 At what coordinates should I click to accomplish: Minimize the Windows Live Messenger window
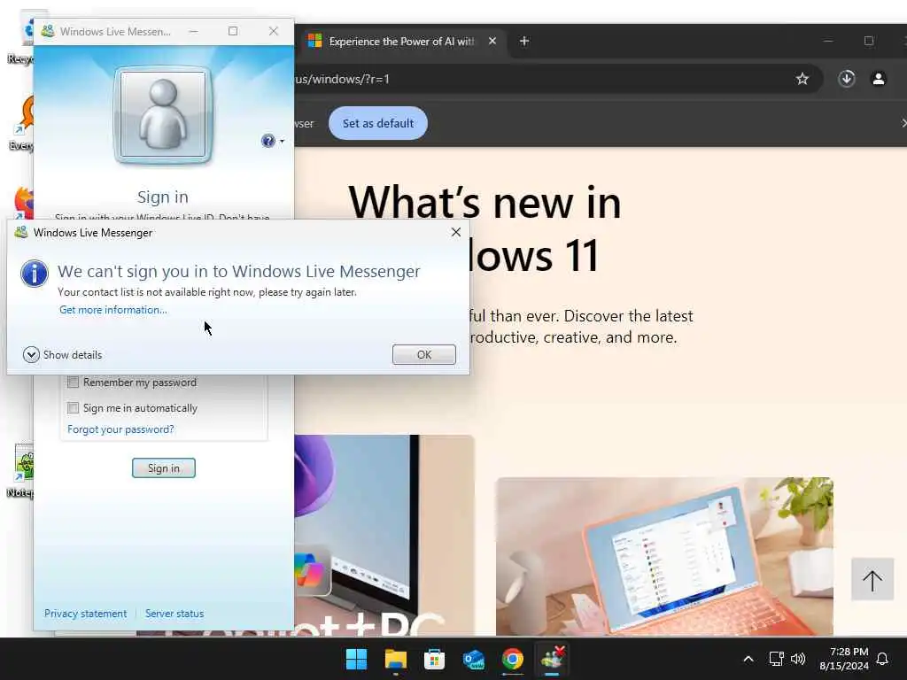coord(194,31)
